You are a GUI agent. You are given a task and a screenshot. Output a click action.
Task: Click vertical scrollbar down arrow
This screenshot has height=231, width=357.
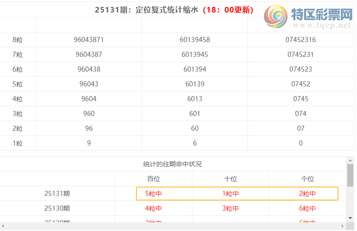(x=350, y=218)
